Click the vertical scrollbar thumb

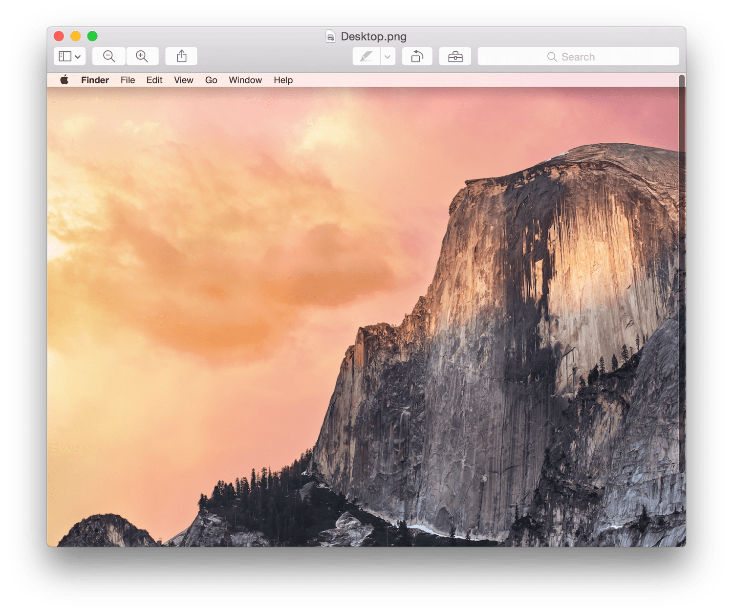682,274
